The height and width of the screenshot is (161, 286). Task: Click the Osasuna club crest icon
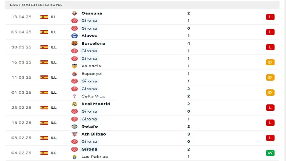pyautogui.click(x=74, y=13)
